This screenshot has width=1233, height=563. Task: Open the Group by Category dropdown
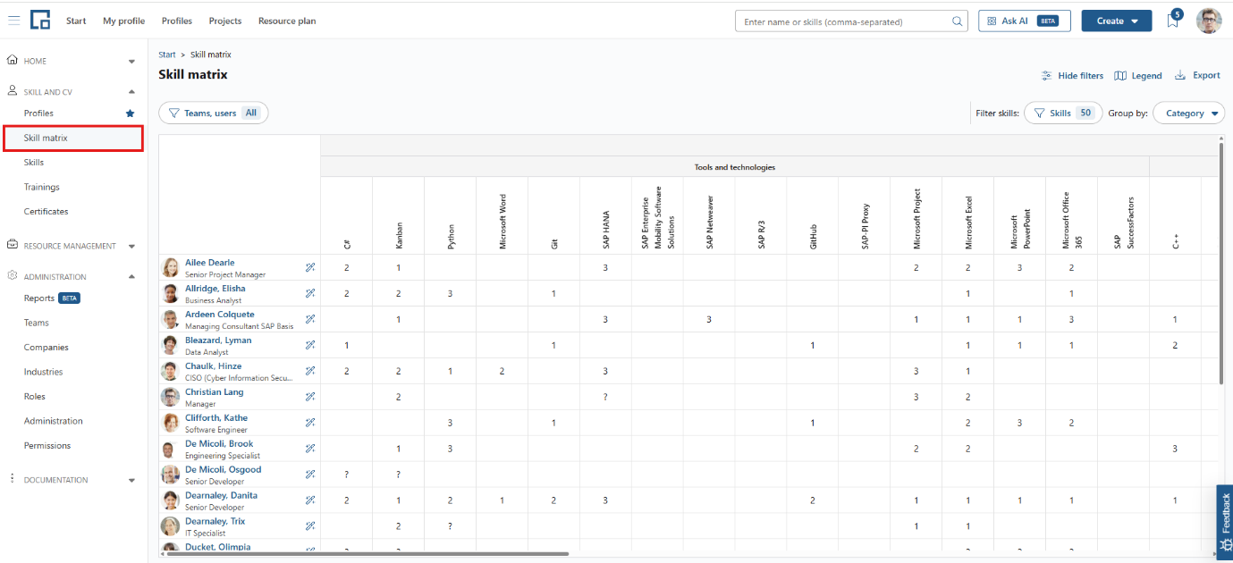click(1189, 113)
